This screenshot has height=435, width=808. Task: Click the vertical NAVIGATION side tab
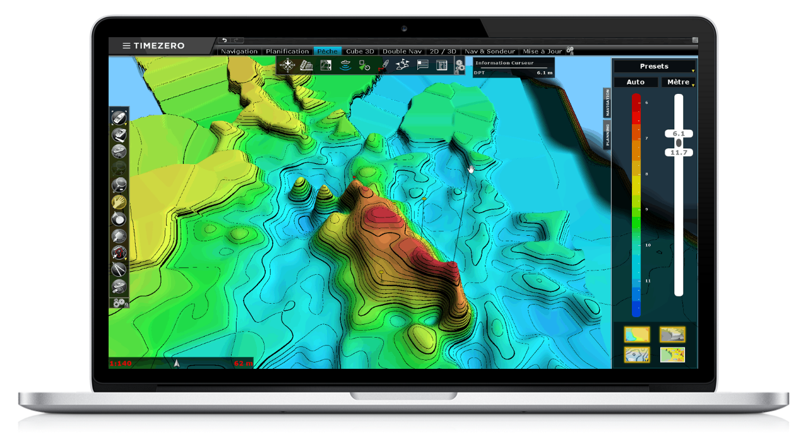(x=608, y=102)
